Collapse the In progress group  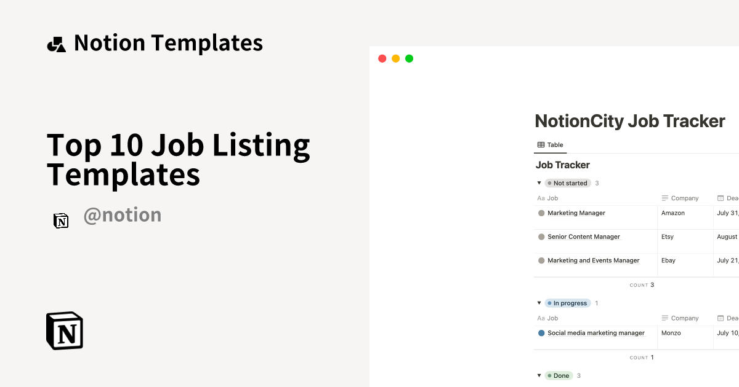(539, 303)
